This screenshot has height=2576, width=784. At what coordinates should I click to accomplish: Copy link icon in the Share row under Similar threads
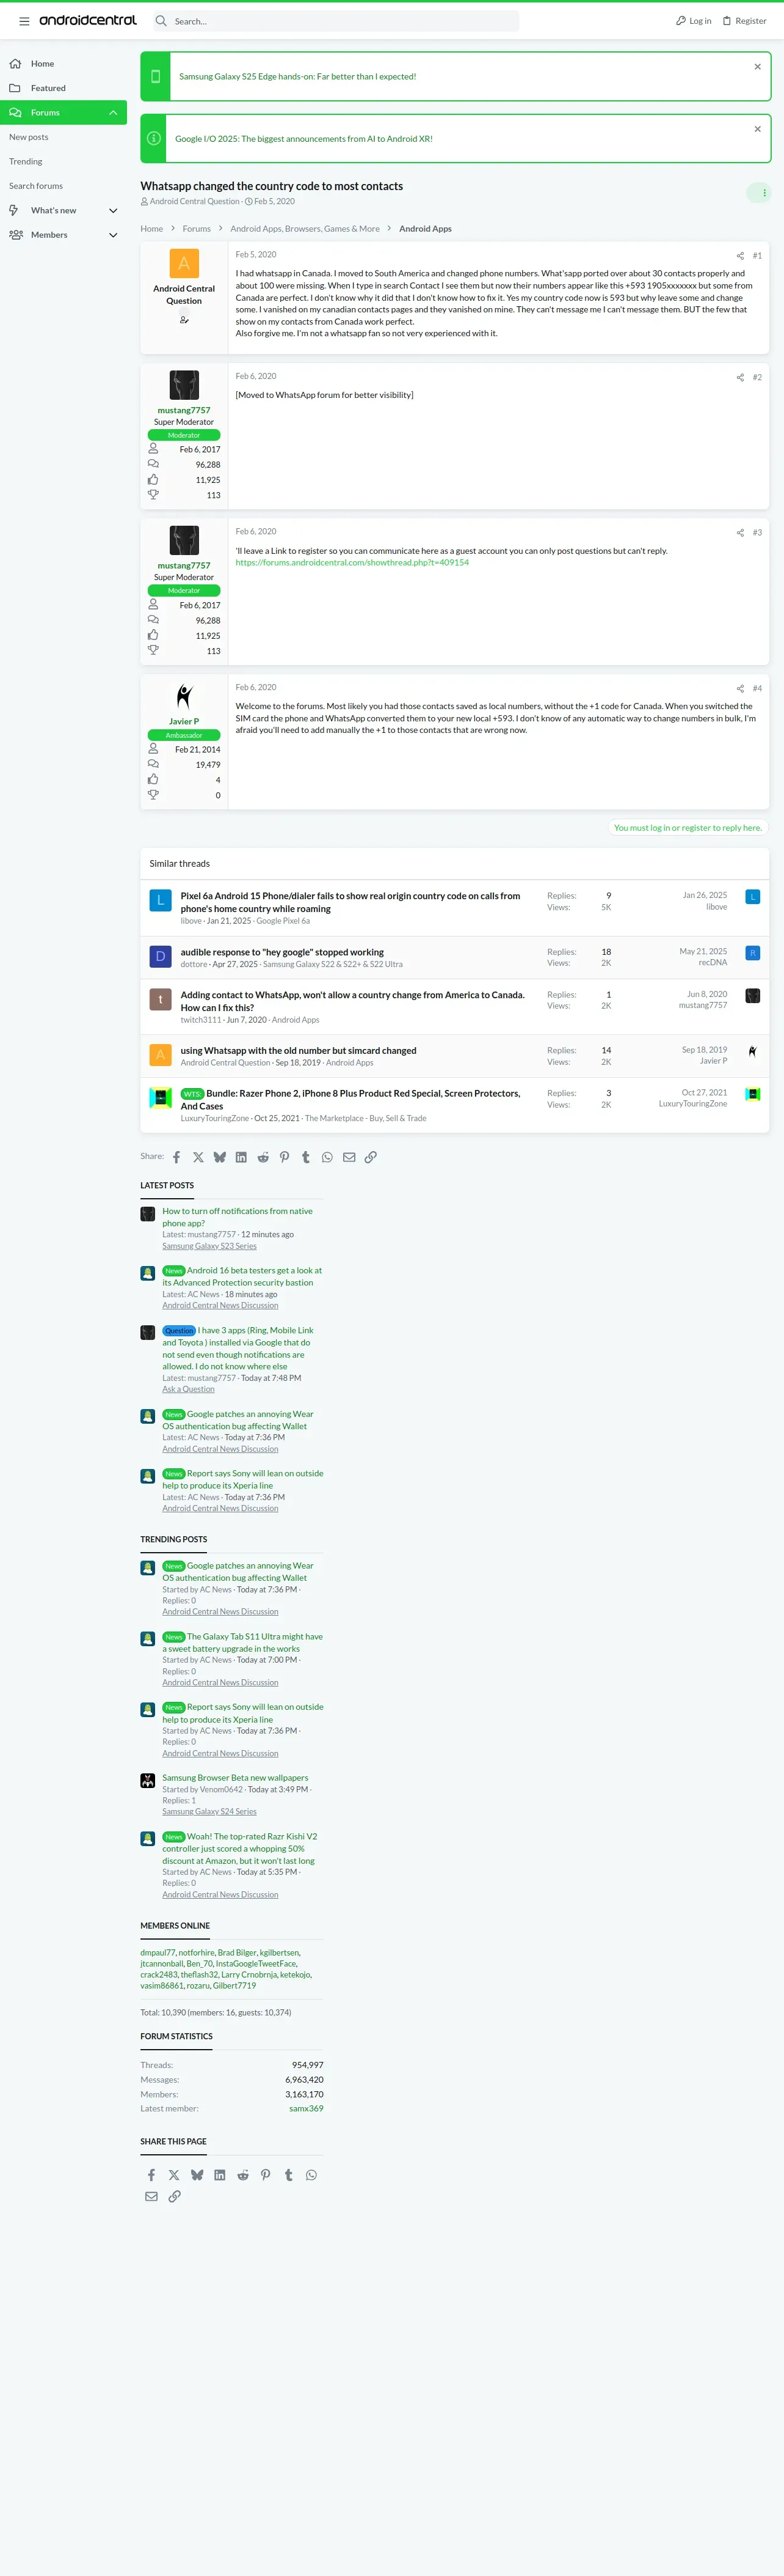[x=371, y=1157]
